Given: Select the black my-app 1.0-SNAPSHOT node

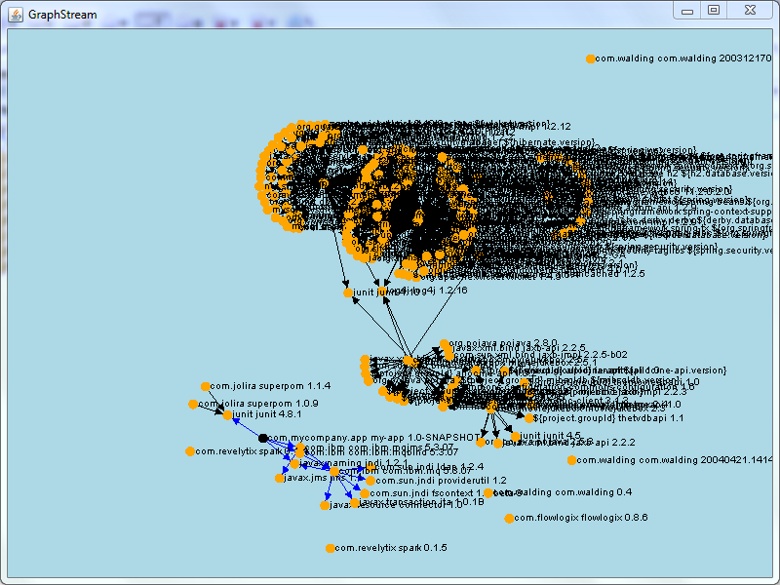Looking at the screenshot, I should click(x=263, y=438).
